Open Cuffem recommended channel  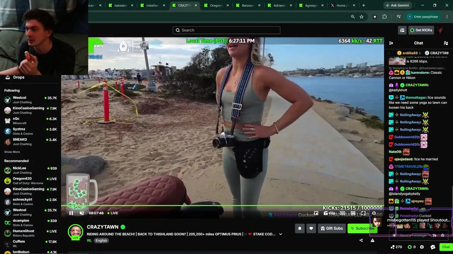30,244
